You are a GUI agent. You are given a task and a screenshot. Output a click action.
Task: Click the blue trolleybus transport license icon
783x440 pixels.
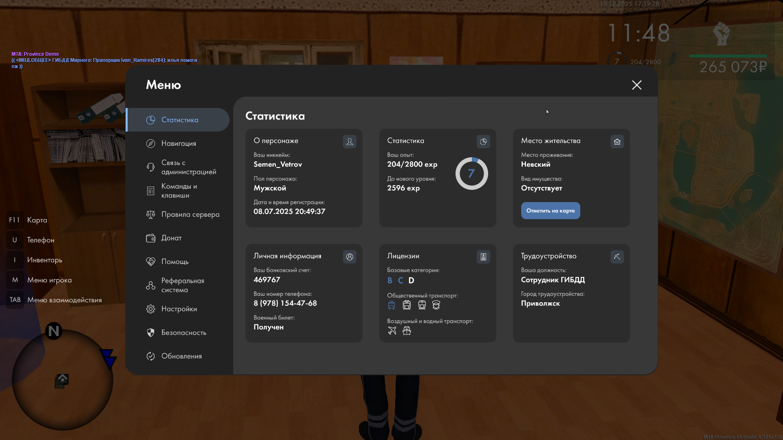pyautogui.click(x=391, y=305)
